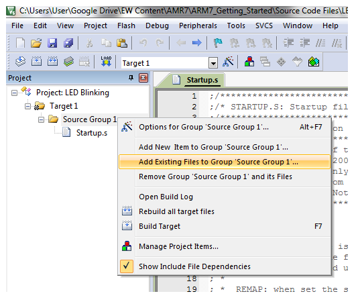Choose Rebuild all target files
The width and height of the screenshot is (360, 306).
pyautogui.click(x=225, y=211)
